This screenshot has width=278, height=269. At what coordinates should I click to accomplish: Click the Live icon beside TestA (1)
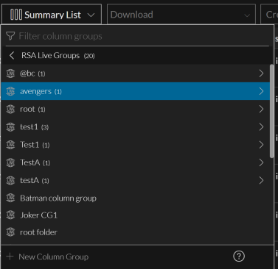click(10, 162)
